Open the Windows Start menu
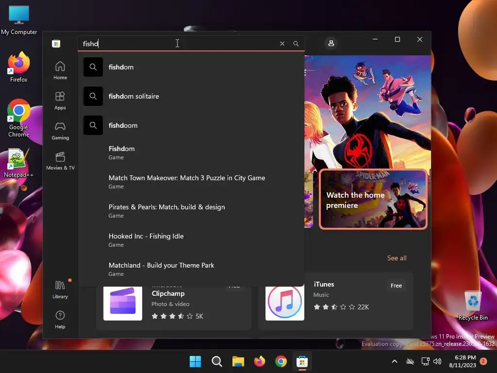Screen dimensions: 497x373 [x=195, y=361]
